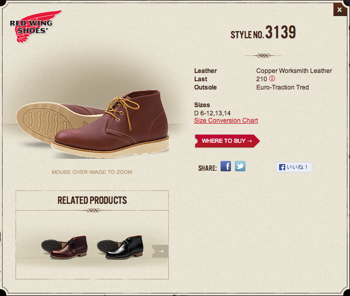Click the D 6-12,13,14 sizes text
Image resolution: width=350 pixels, height=296 pixels.
pyautogui.click(x=212, y=113)
